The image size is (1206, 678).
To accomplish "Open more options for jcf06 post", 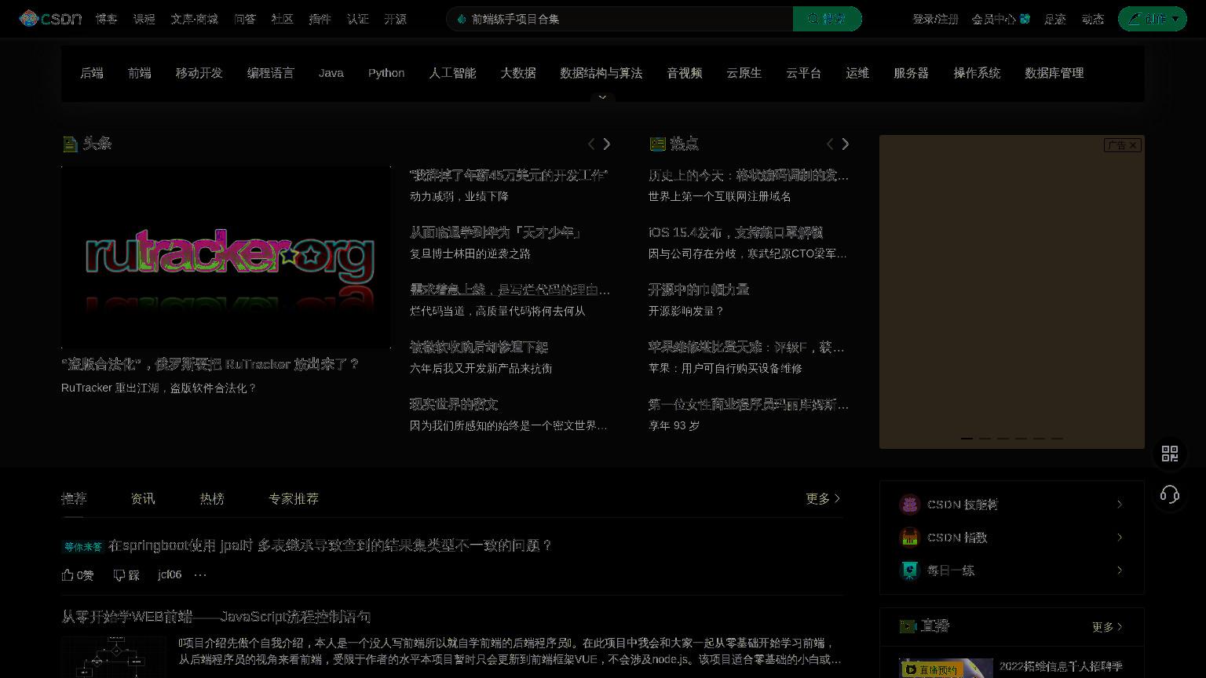I will (200, 575).
